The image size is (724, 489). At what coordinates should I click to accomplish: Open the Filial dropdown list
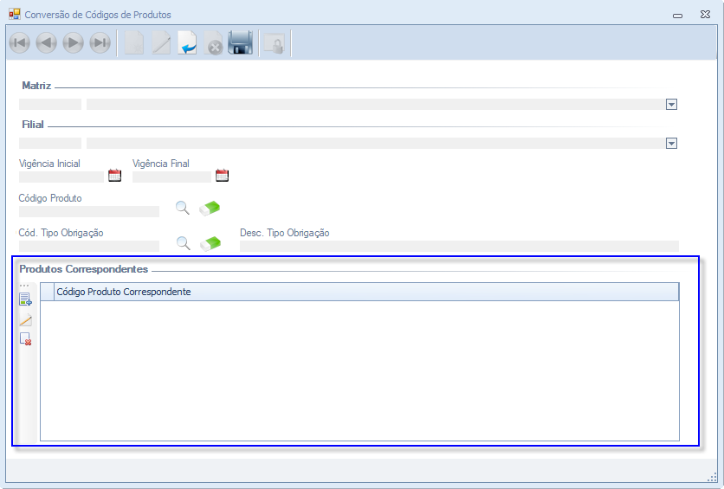[x=671, y=144]
